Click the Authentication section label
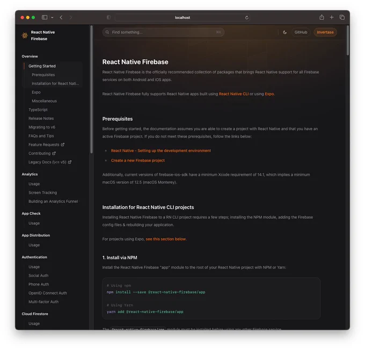The width and height of the screenshot is (365, 350). tap(34, 257)
